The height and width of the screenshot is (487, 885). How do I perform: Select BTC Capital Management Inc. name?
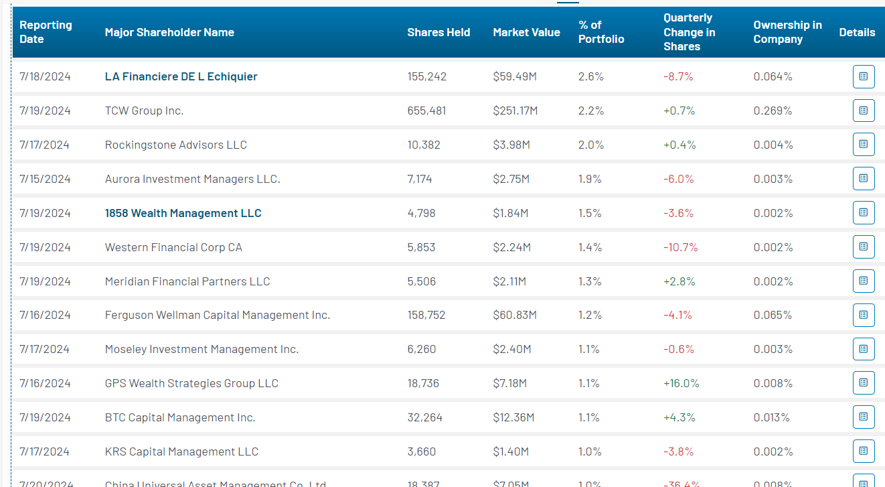click(180, 417)
